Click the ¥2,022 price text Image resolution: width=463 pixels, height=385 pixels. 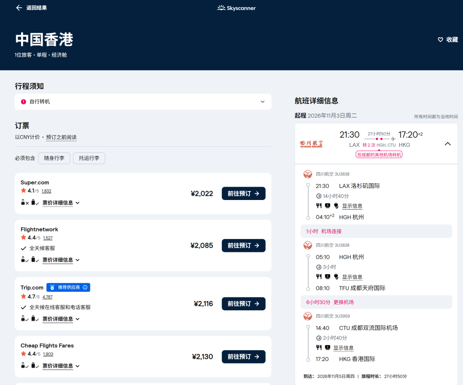tap(202, 194)
